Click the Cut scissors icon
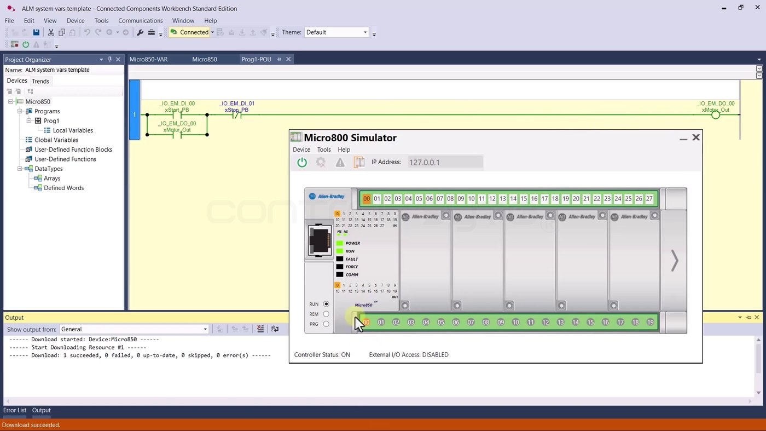Viewport: 766px width, 431px height. point(51,32)
